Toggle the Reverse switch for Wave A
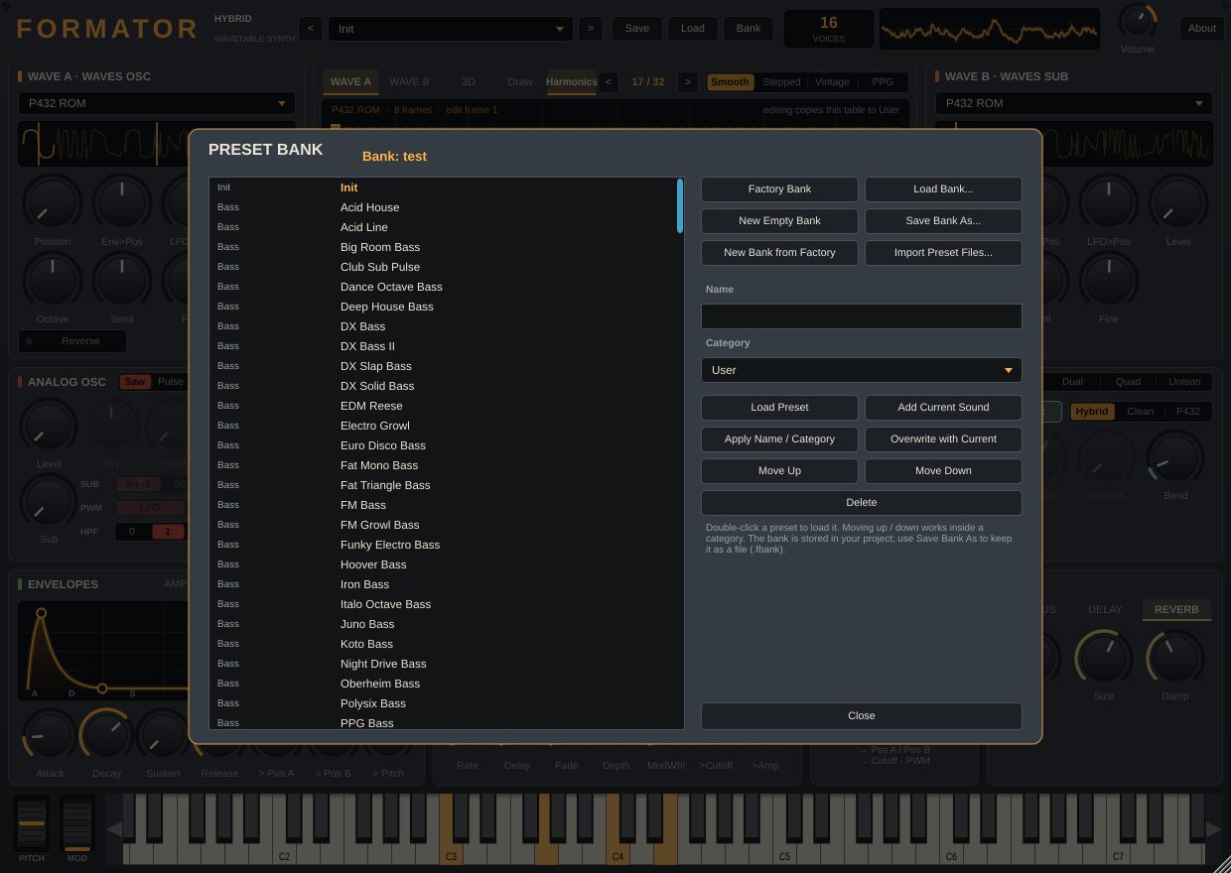 [72, 341]
